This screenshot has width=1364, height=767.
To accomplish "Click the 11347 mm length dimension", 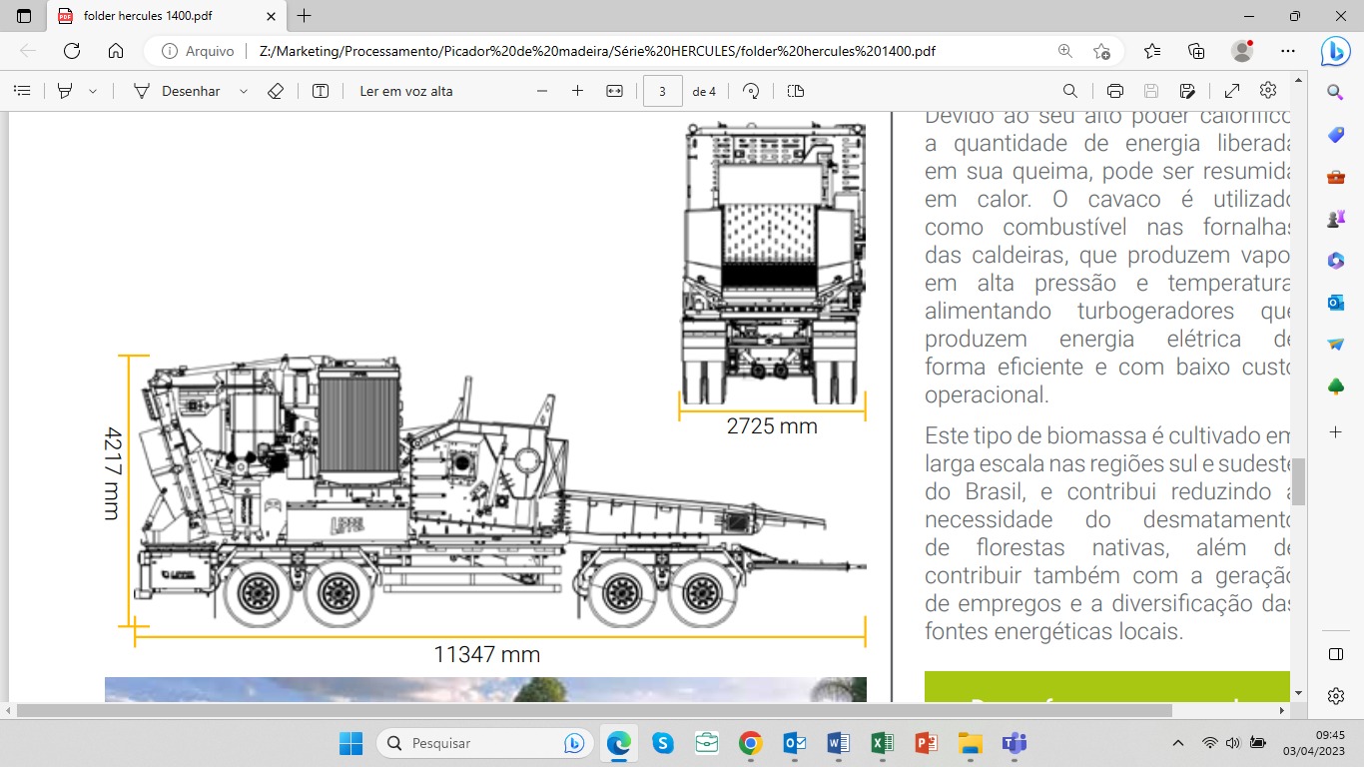I will pos(486,655).
